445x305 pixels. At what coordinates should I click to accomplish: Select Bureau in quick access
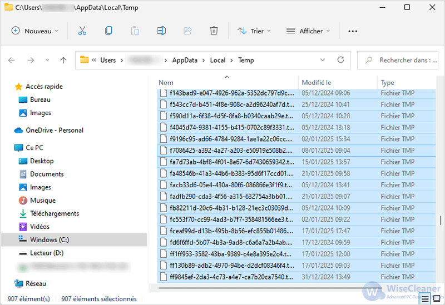click(x=40, y=99)
